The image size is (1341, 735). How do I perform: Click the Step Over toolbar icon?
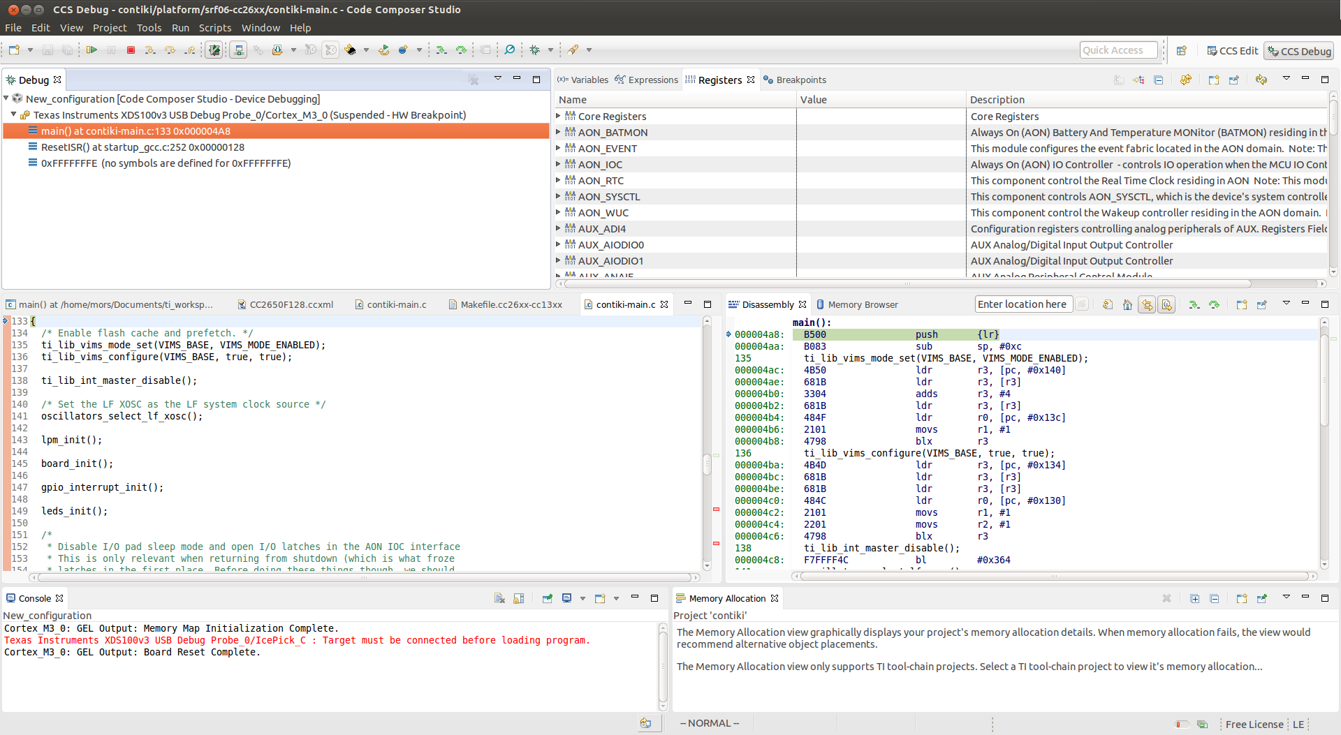pos(170,50)
